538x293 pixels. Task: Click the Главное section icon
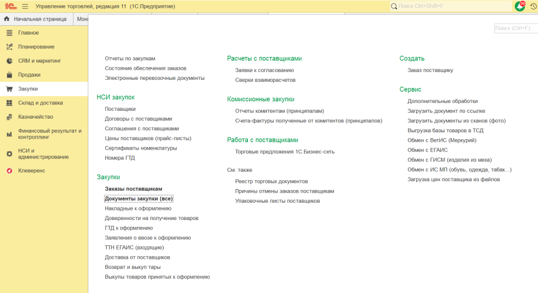point(9,33)
